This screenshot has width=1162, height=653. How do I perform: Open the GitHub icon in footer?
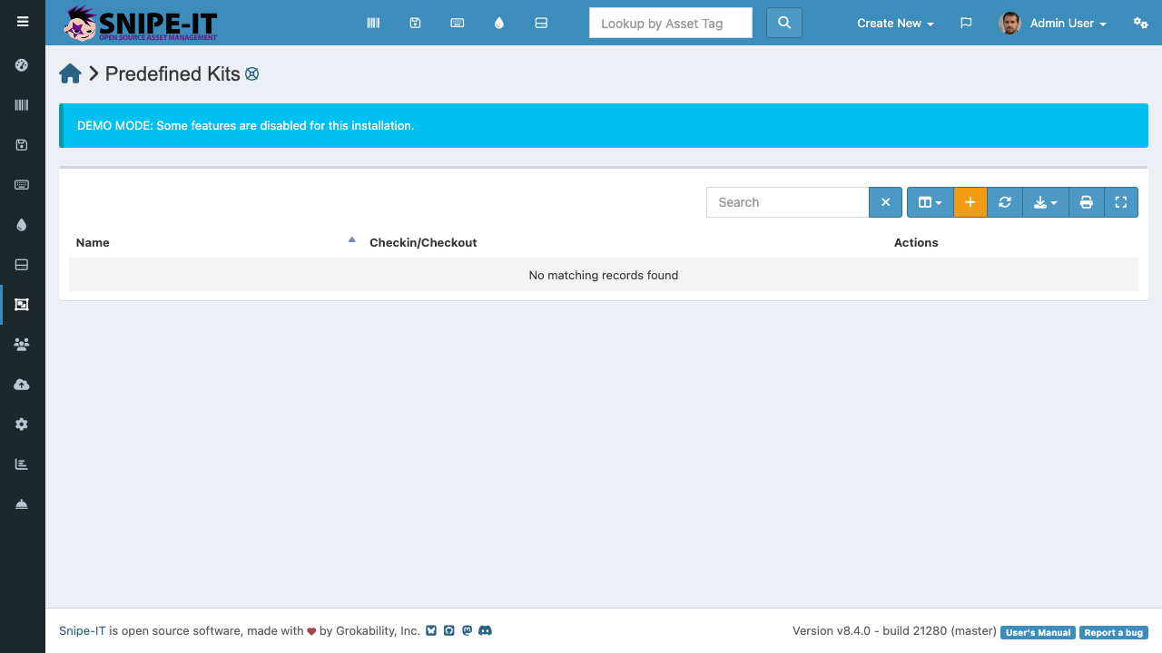tap(448, 630)
